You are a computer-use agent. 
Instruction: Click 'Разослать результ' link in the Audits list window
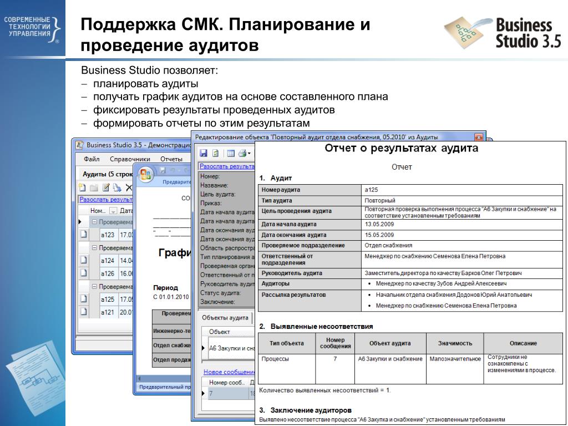(x=106, y=199)
